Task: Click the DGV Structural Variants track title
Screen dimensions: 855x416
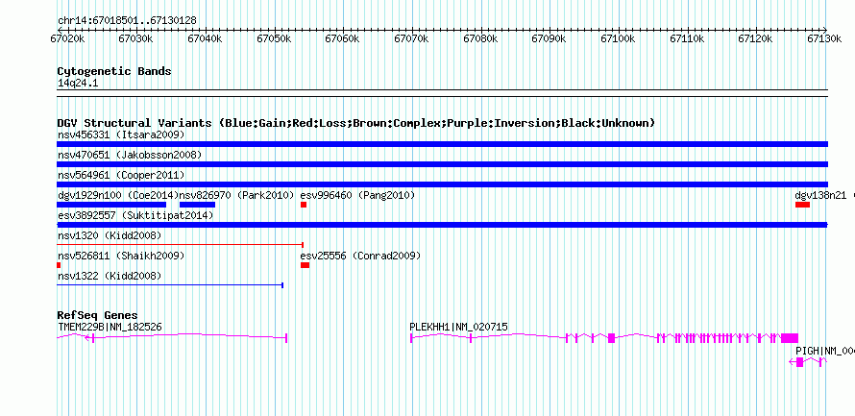Action: pyautogui.click(x=356, y=123)
